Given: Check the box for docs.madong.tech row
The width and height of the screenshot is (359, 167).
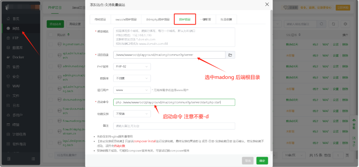Looking at the screenshot, I should pyautogui.click(x=51, y=100).
